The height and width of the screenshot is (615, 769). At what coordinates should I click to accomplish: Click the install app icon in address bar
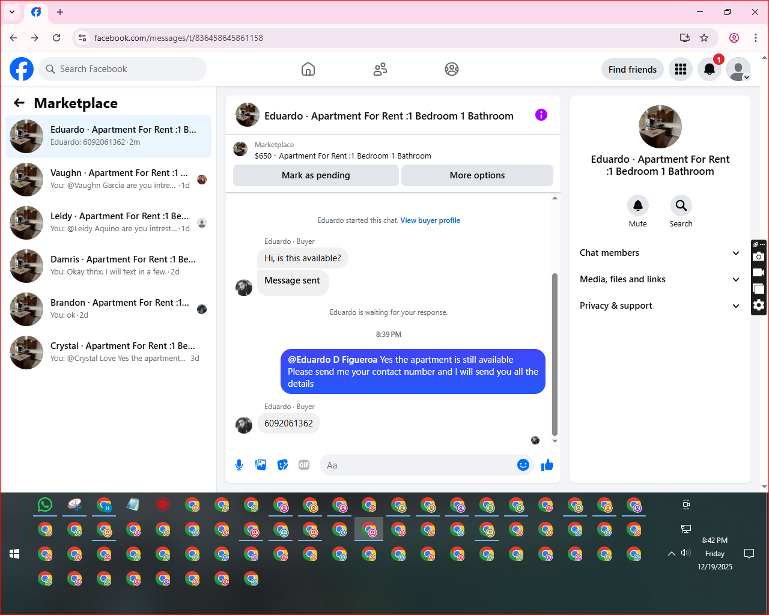(684, 38)
